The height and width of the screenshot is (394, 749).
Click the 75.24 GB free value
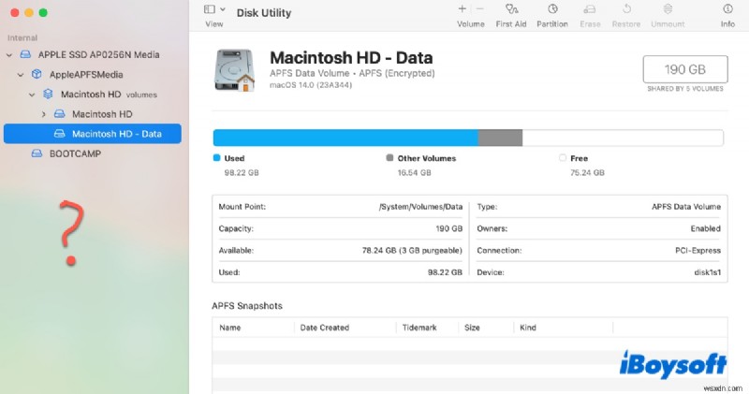(587, 173)
